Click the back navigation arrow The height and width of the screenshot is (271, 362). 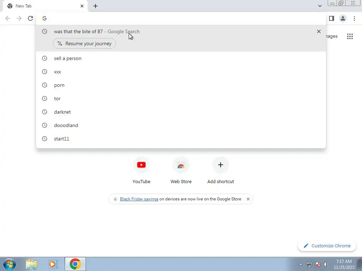[8, 18]
